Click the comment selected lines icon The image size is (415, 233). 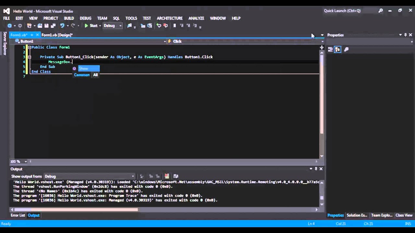coord(143,26)
